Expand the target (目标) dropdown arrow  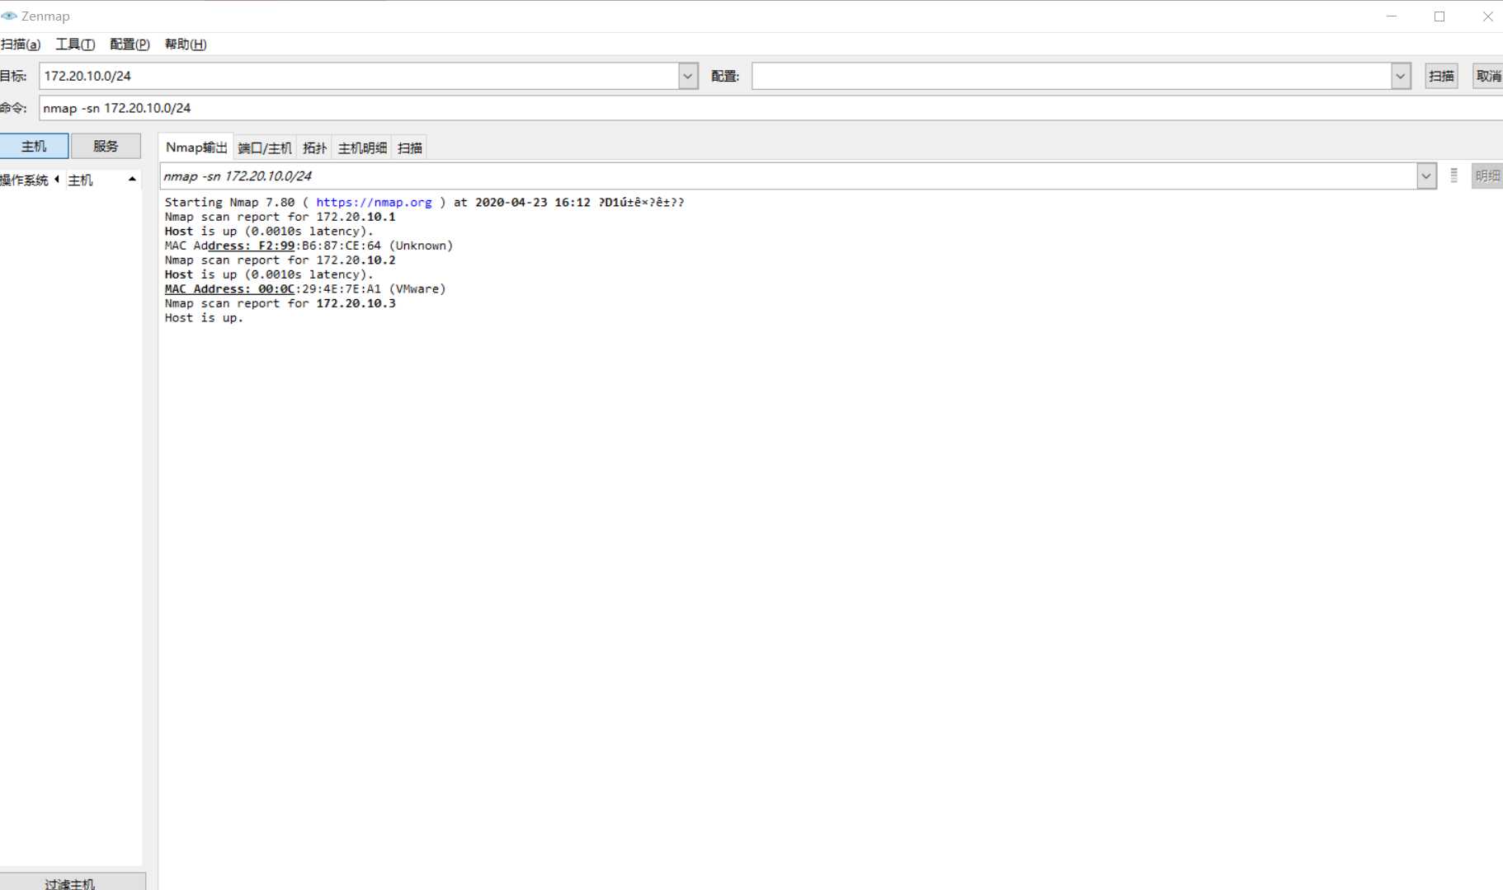[x=688, y=76]
